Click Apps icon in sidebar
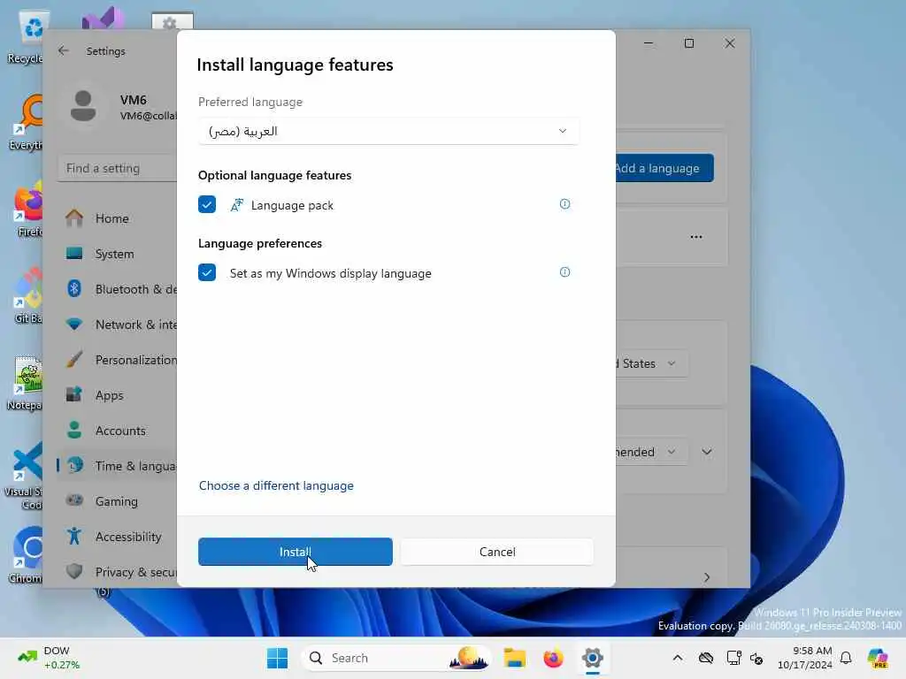The image size is (906, 679). [74, 395]
